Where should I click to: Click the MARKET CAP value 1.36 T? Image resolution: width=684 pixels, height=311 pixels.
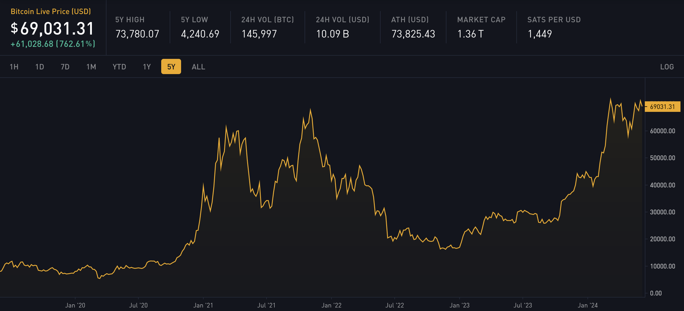point(470,34)
